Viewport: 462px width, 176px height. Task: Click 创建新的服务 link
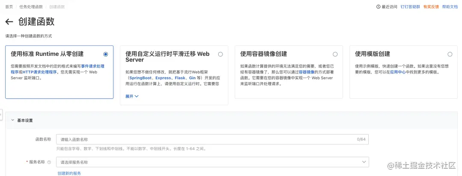[x=69, y=173]
